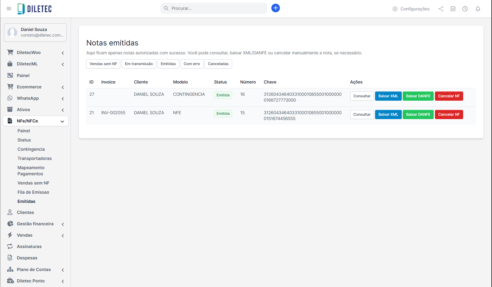The height and width of the screenshot is (287, 492).
Task: Open Fila de Emissao in sidebar
Action: click(x=33, y=192)
